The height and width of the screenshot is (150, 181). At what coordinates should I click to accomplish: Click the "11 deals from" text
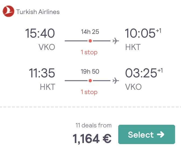point(93,125)
